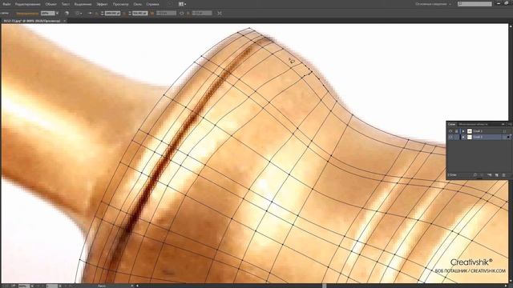Open the Редактирование menu
This screenshot has width=513, height=288.
point(28,4)
